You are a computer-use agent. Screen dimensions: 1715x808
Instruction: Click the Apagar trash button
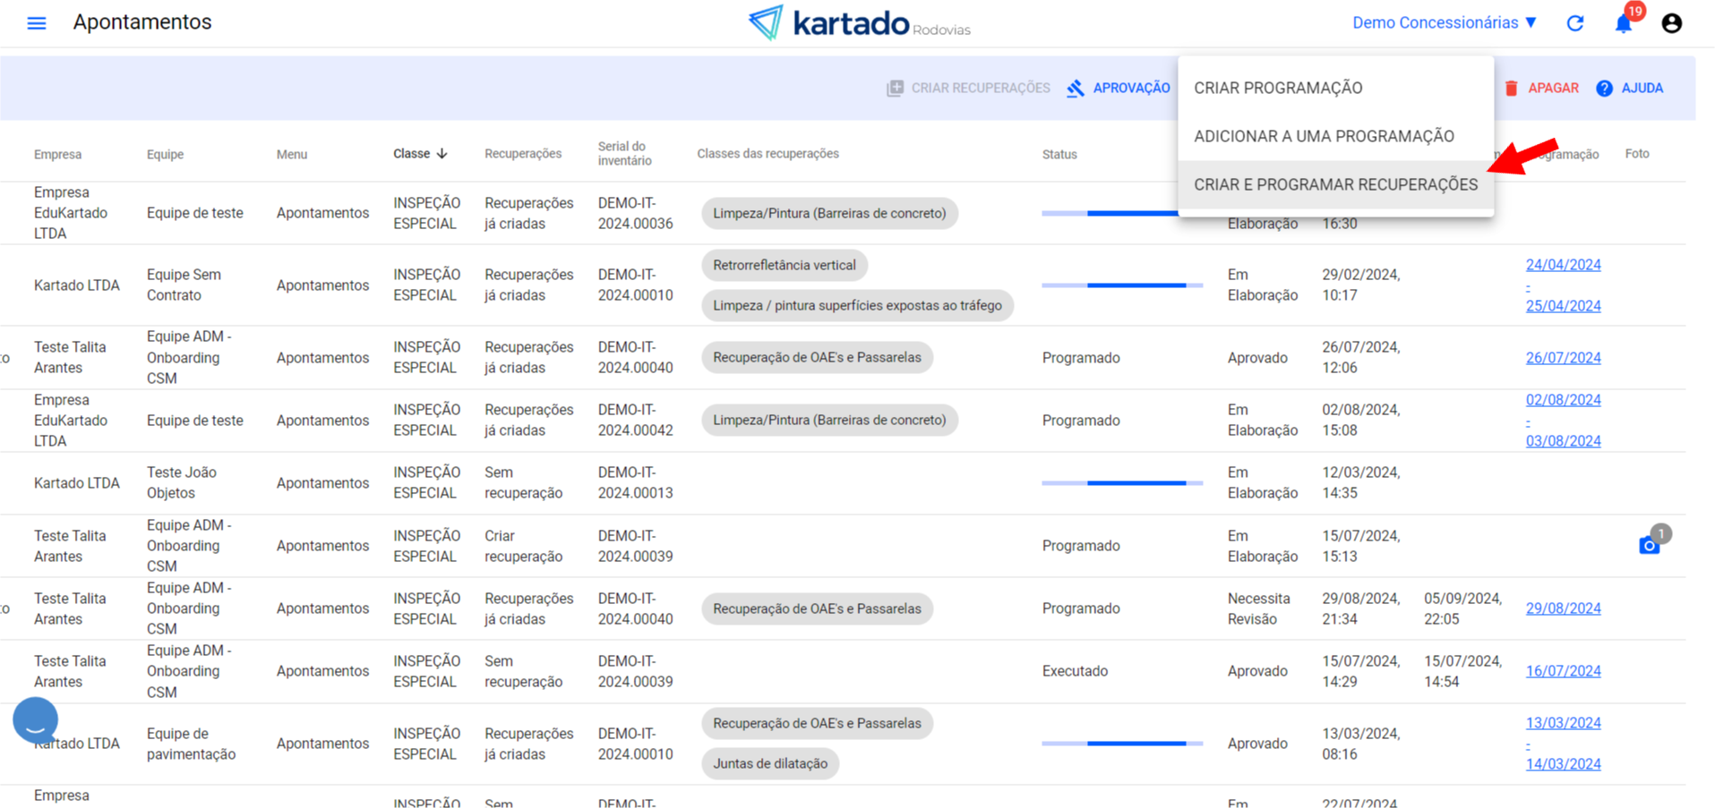(x=1541, y=88)
